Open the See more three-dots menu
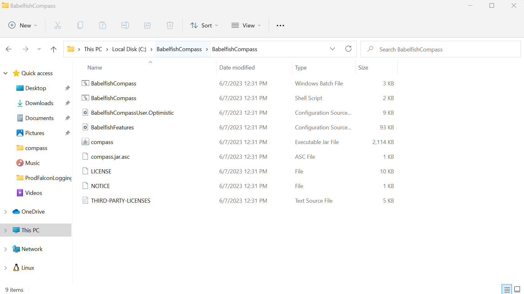The image size is (524, 294). click(280, 26)
